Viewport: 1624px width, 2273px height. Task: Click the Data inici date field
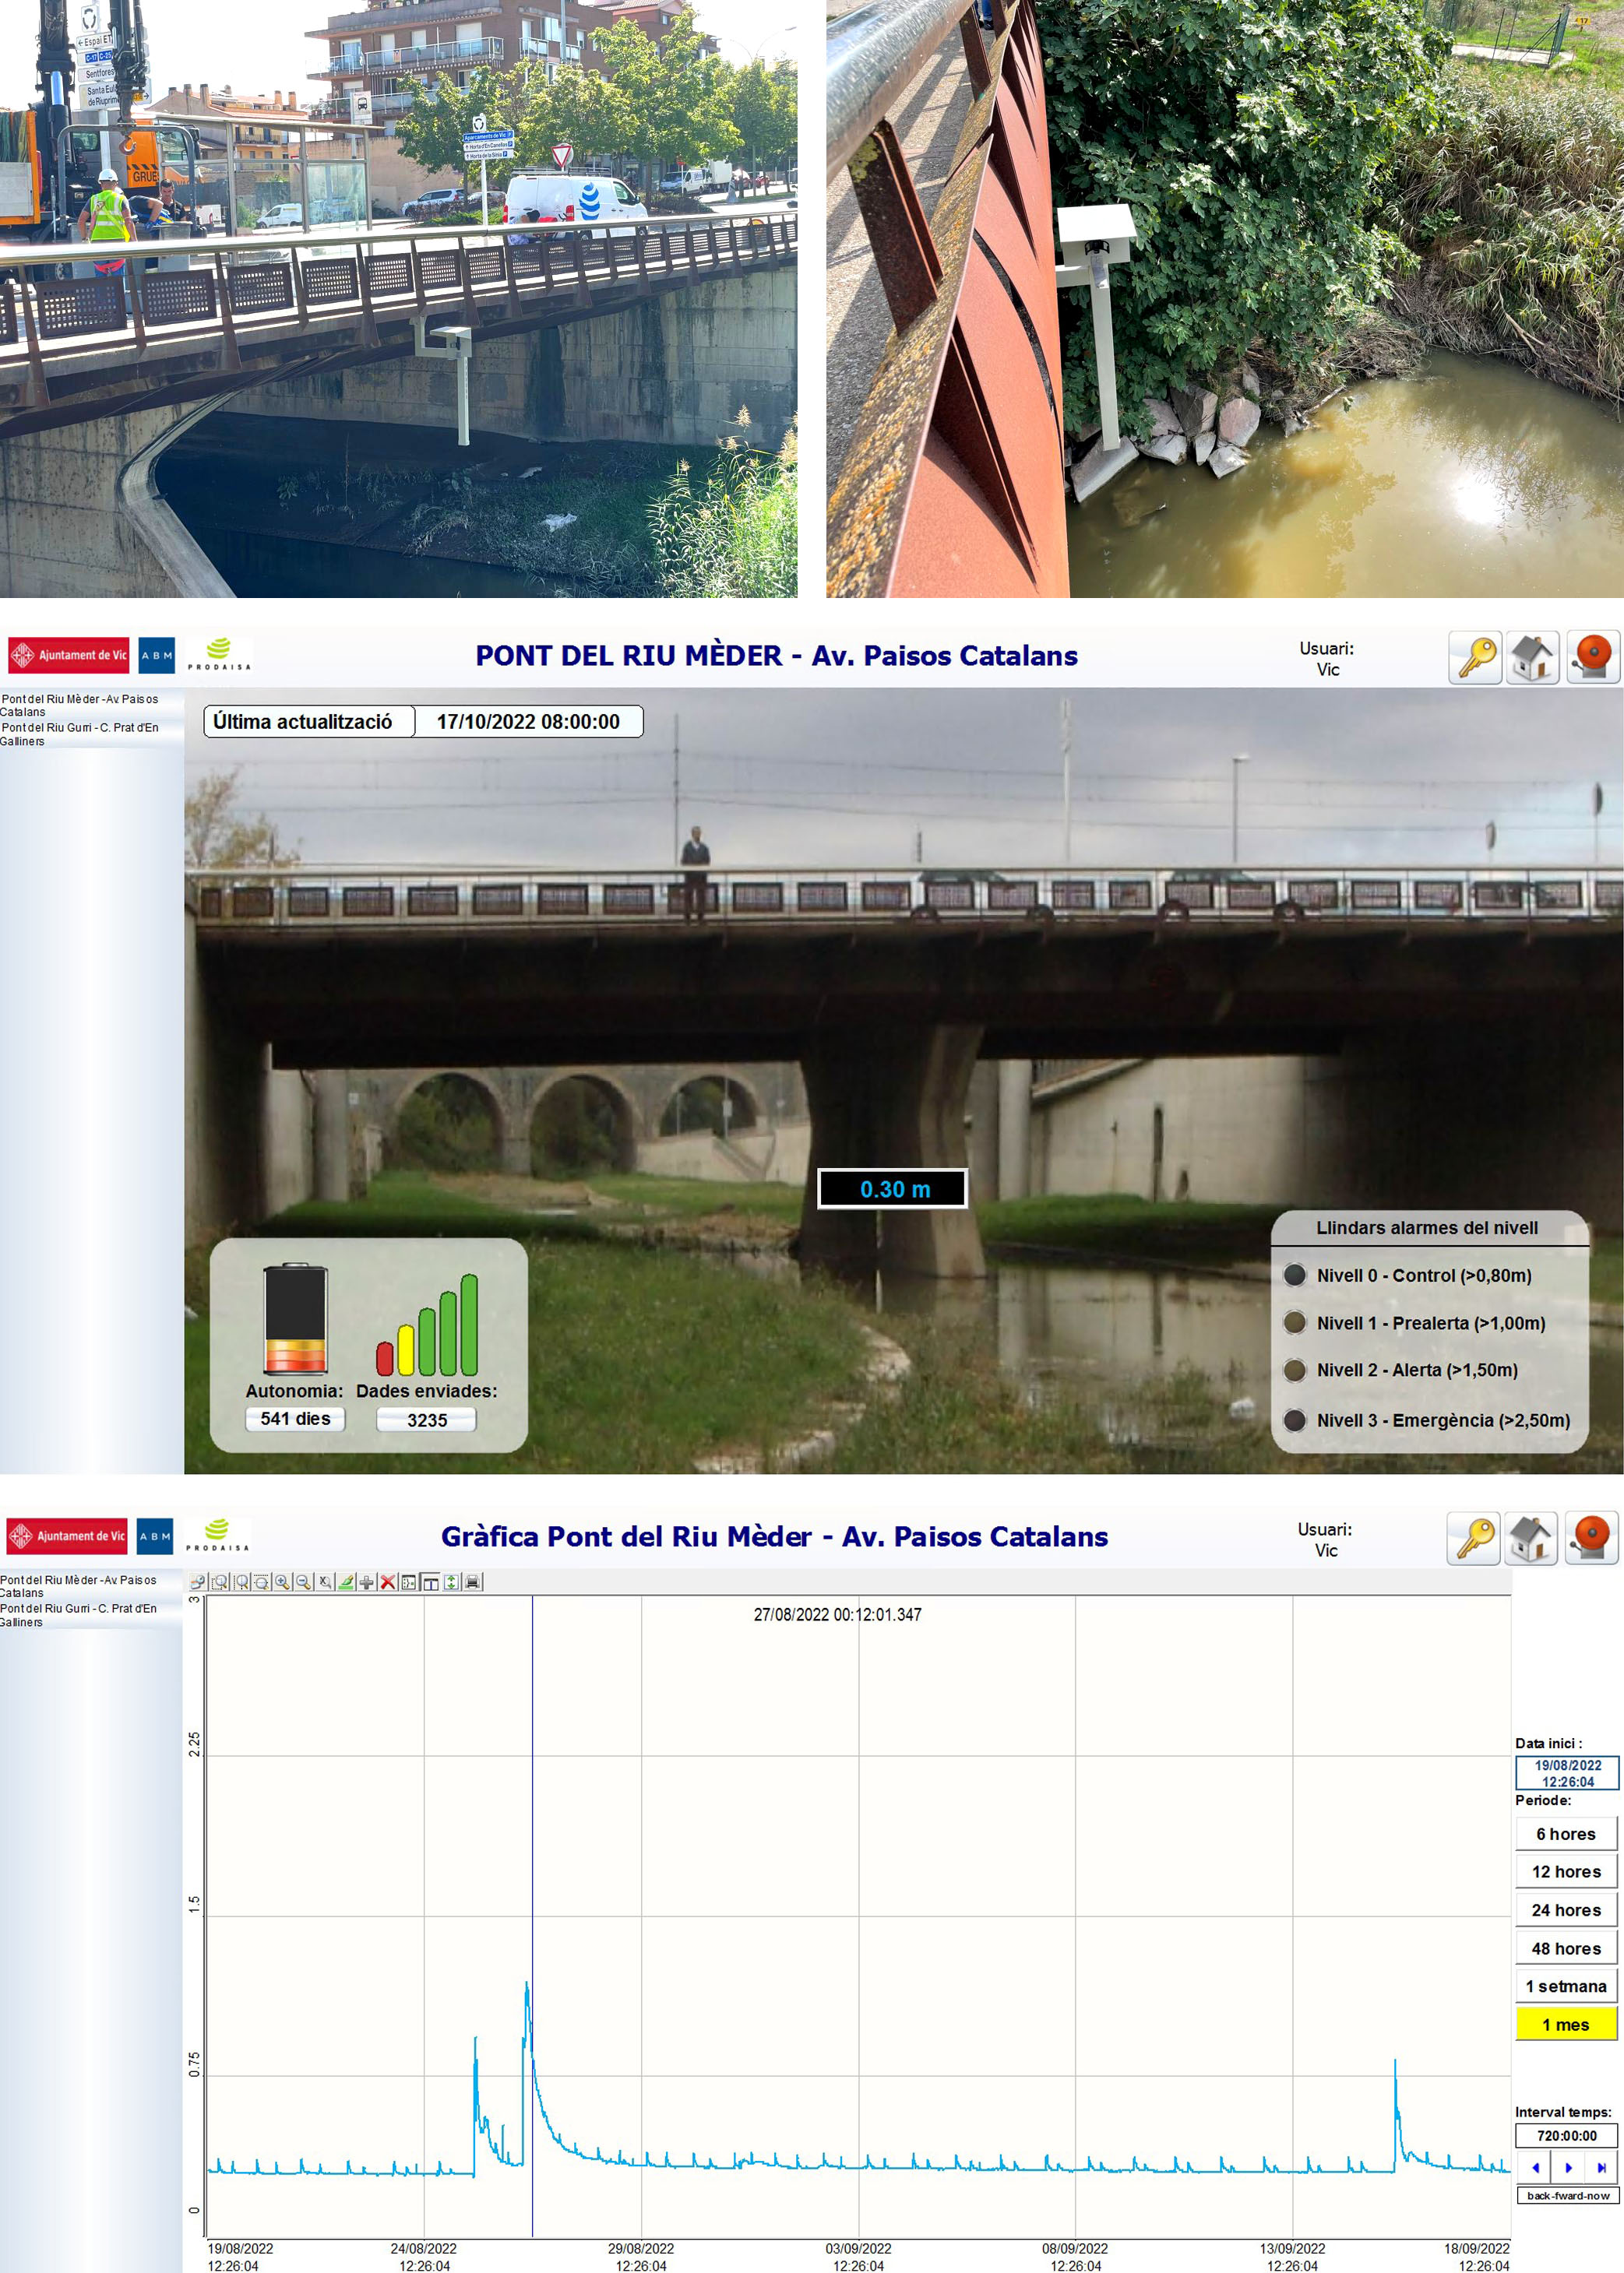1567,1773
